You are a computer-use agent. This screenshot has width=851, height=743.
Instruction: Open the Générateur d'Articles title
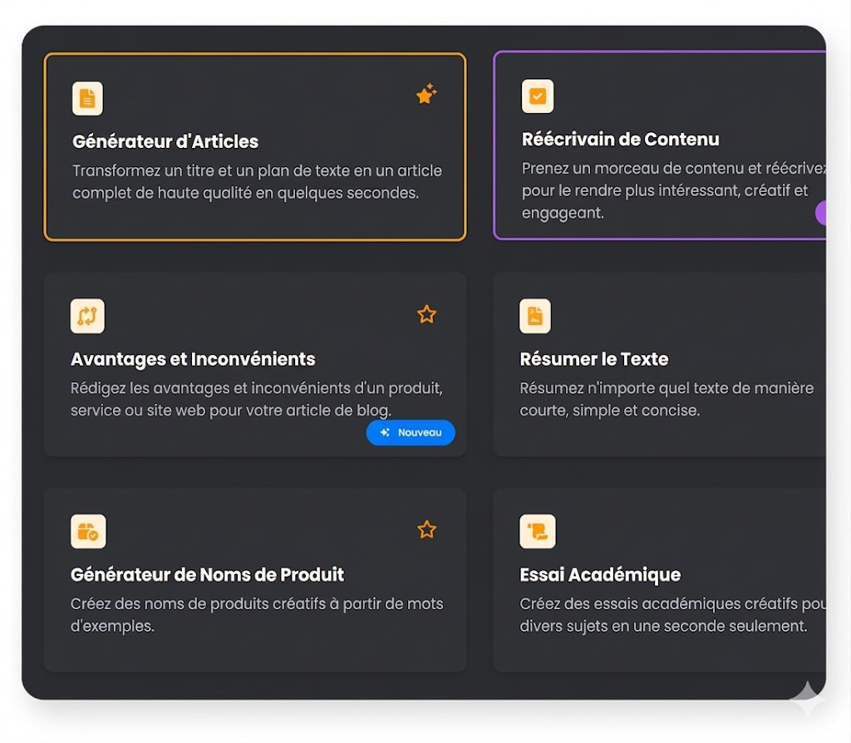[x=165, y=142]
